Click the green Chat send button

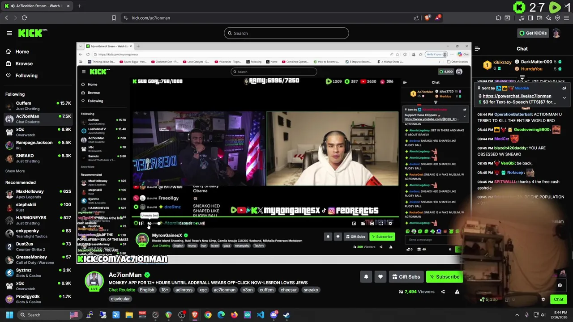pos(558,300)
